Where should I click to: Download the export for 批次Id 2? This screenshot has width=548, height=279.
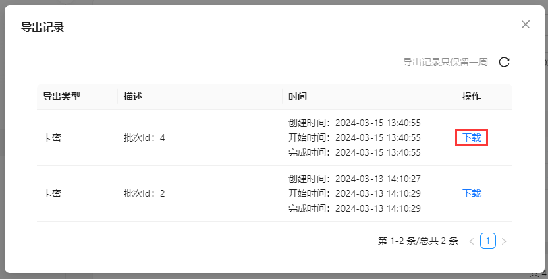tap(472, 193)
